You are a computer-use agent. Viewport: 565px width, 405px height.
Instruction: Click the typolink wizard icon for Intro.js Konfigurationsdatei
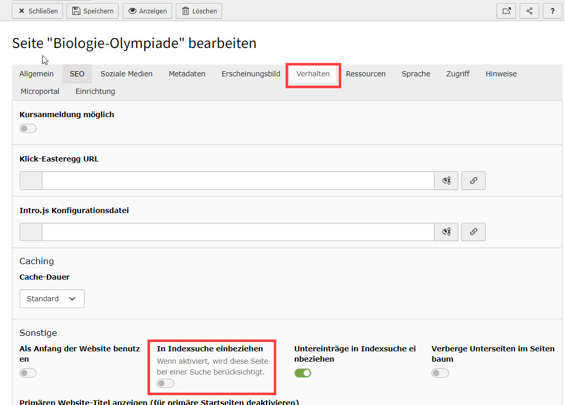point(446,232)
